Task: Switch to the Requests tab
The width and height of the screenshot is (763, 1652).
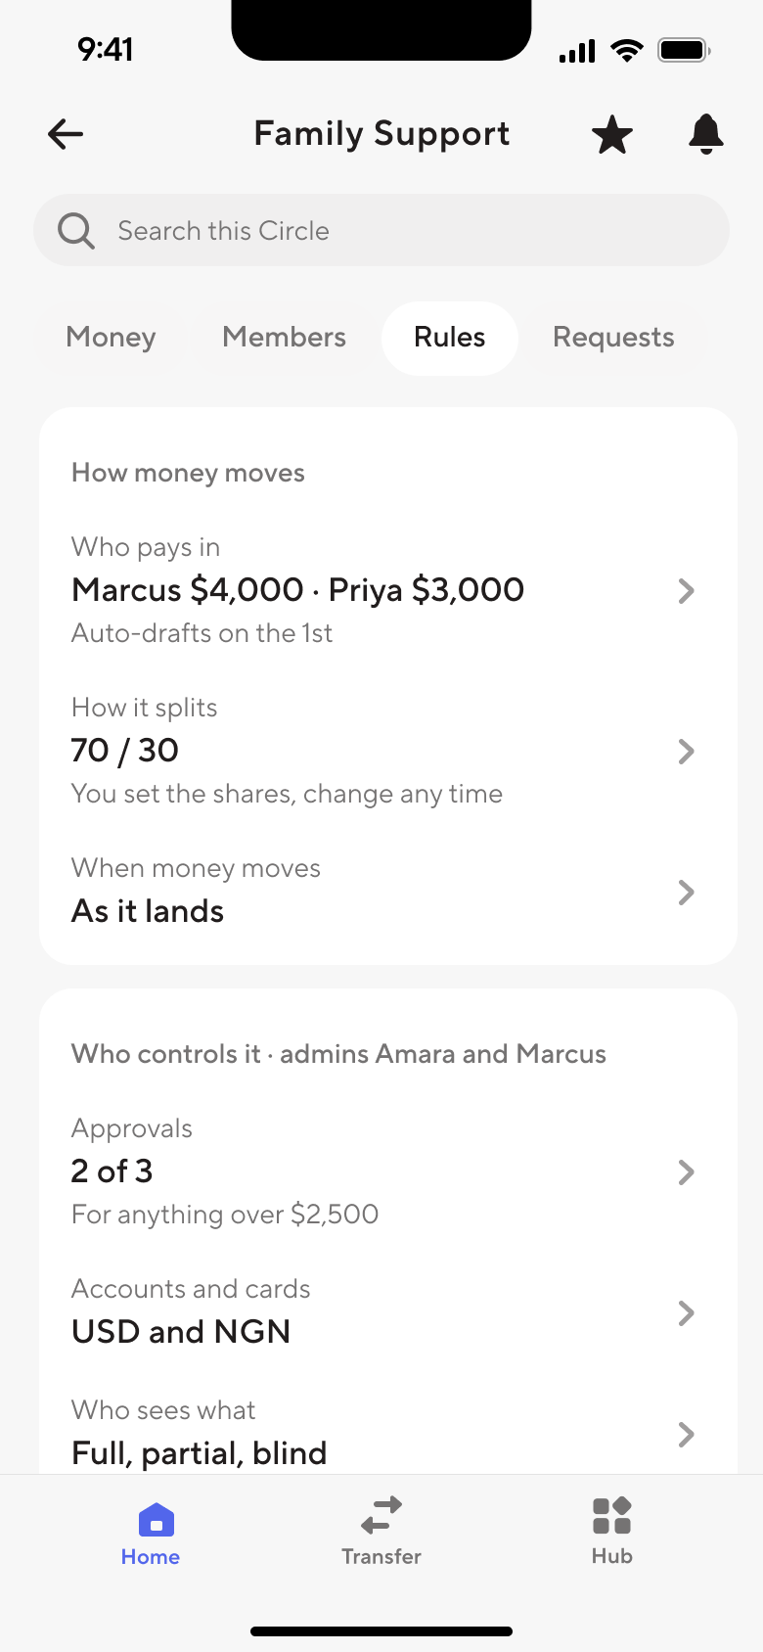Action: [613, 338]
